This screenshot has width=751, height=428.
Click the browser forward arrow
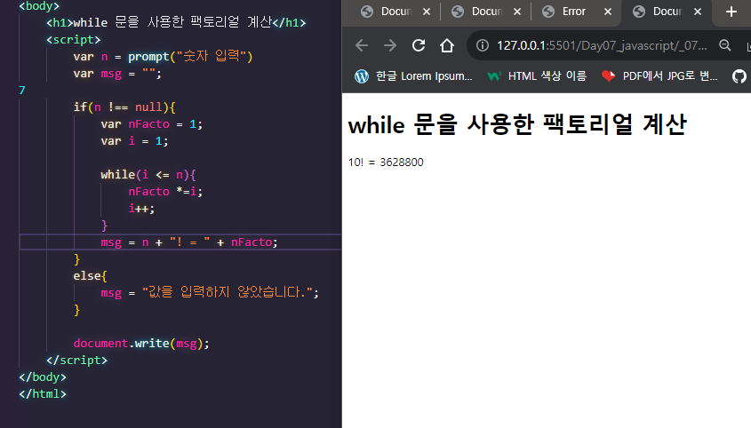tap(390, 45)
